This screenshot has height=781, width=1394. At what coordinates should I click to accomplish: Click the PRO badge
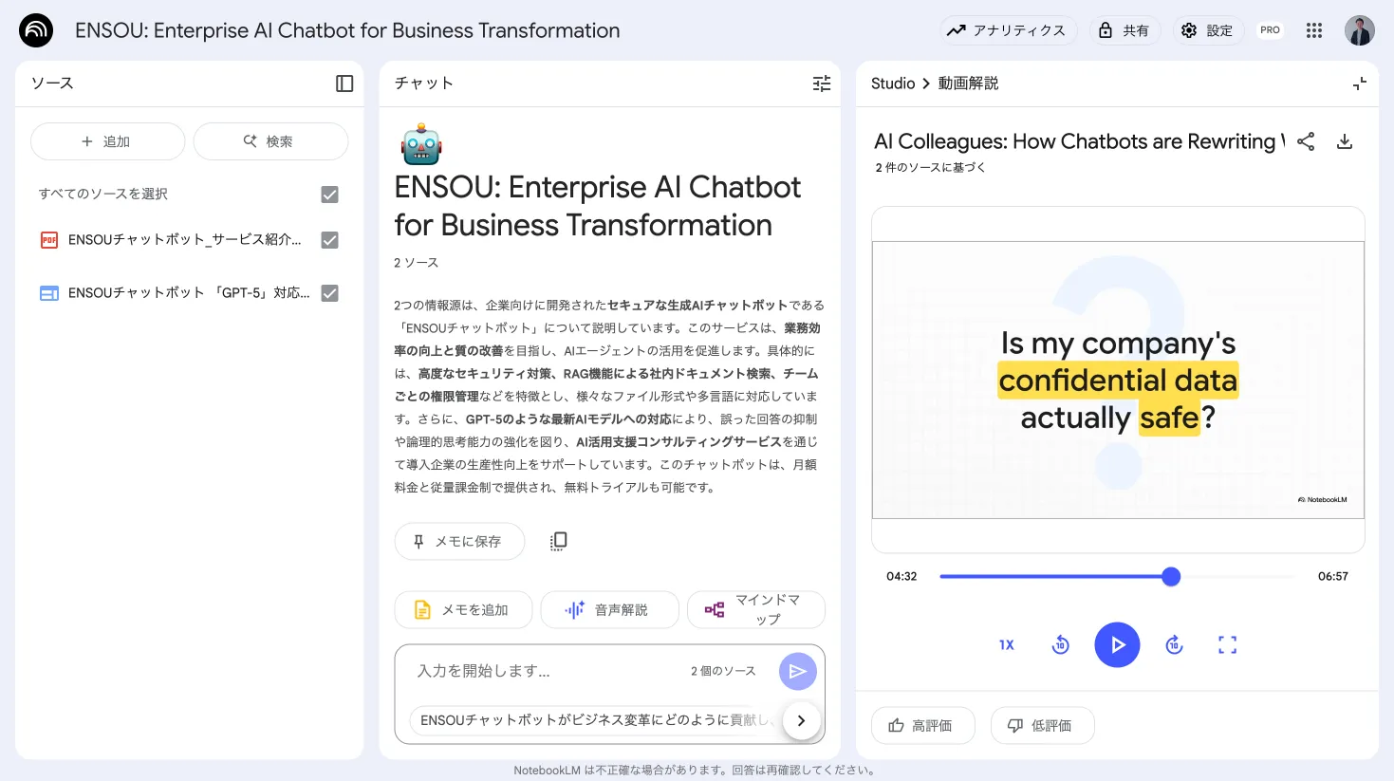tap(1270, 30)
